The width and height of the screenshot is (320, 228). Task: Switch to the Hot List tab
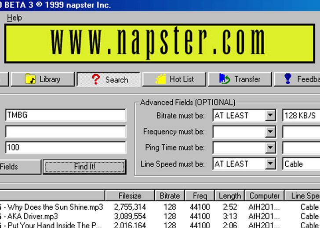click(174, 79)
